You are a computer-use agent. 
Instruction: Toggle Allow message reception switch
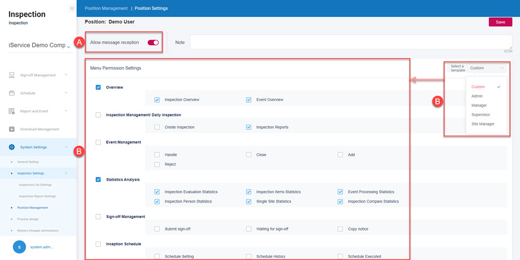click(x=153, y=43)
